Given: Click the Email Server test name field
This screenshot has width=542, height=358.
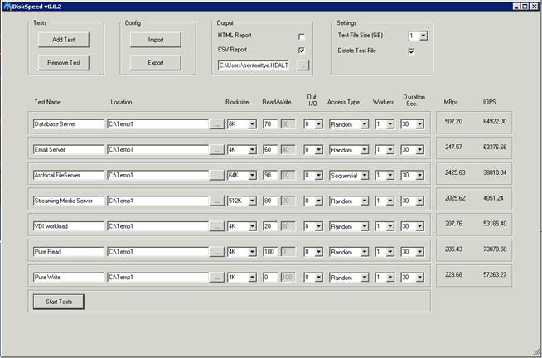Looking at the screenshot, I should click(68, 150).
